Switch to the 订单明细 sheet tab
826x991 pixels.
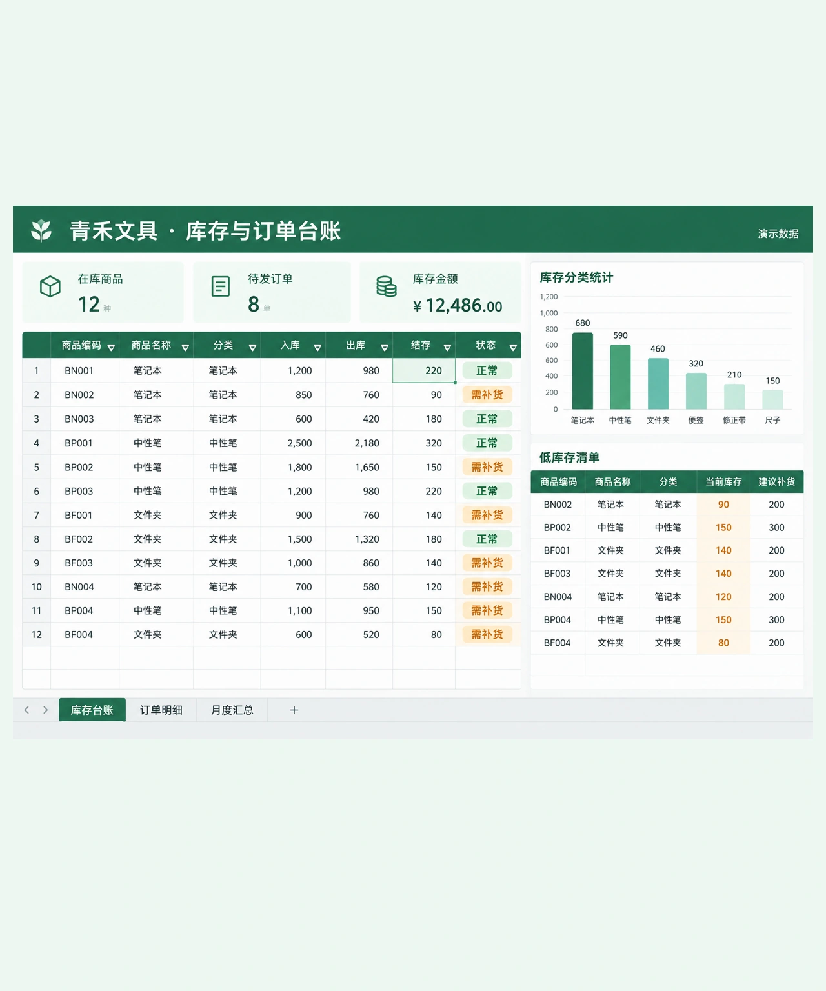coord(161,710)
